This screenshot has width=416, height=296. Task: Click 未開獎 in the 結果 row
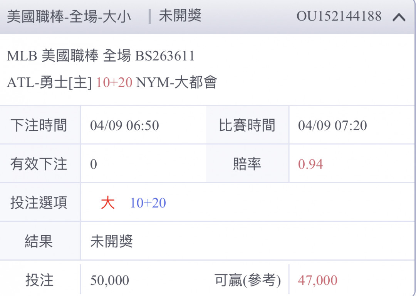click(111, 241)
